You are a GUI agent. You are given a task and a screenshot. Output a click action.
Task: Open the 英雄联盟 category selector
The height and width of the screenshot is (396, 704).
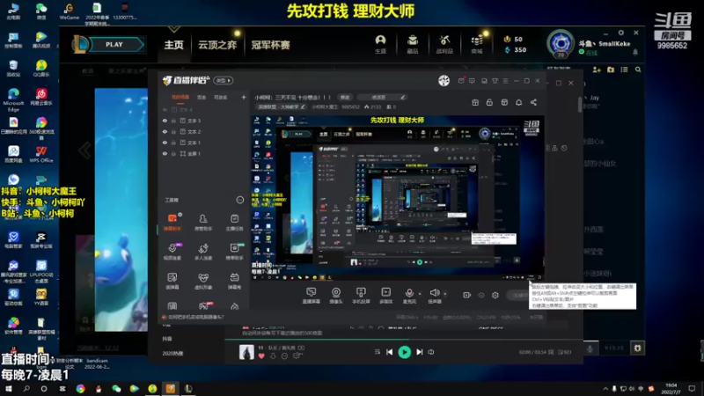point(282,106)
